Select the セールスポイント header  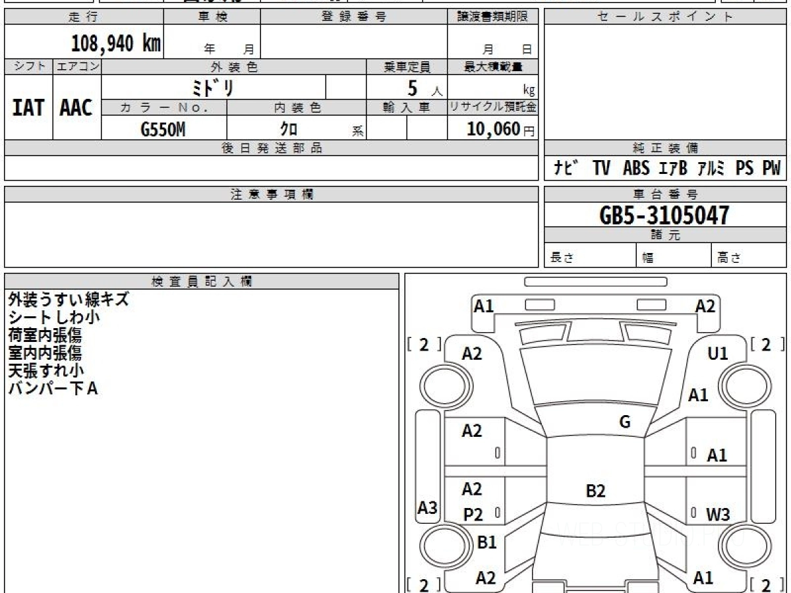click(x=665, y=17)
